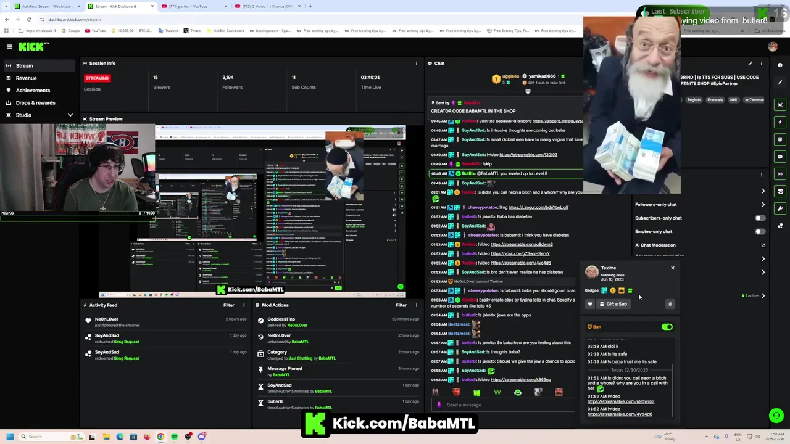Open a new browser tab
790x444 pixels.
310,6
